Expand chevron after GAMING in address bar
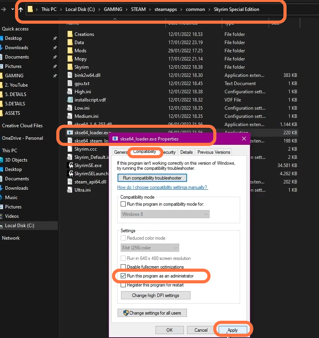The width and height of the screenshot is (319, 338). coord(127,9)
